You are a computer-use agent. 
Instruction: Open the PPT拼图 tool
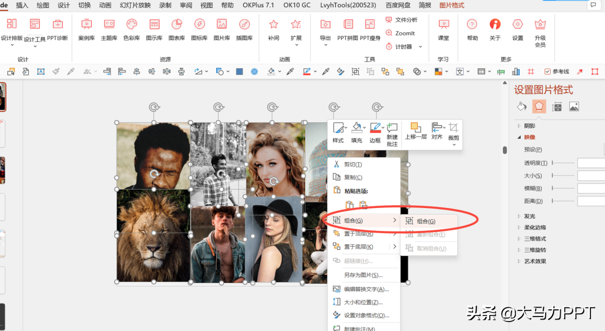pyautogui.click(x=348, y=30)
